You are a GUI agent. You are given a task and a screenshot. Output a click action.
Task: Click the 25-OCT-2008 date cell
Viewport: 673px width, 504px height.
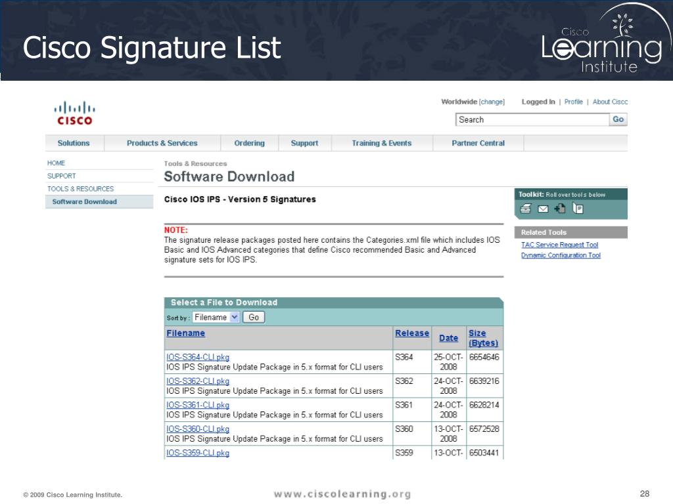click(448, 362)
